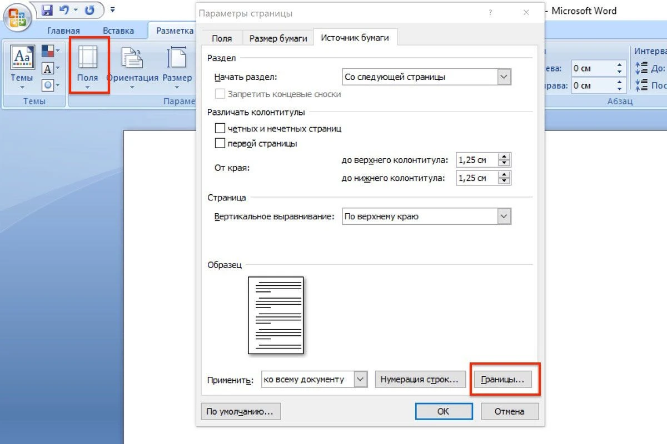Click the Redo icon in Quick Access toolbar
The image size is (667, 444).
pyautogui.click(x=89, y=10)
